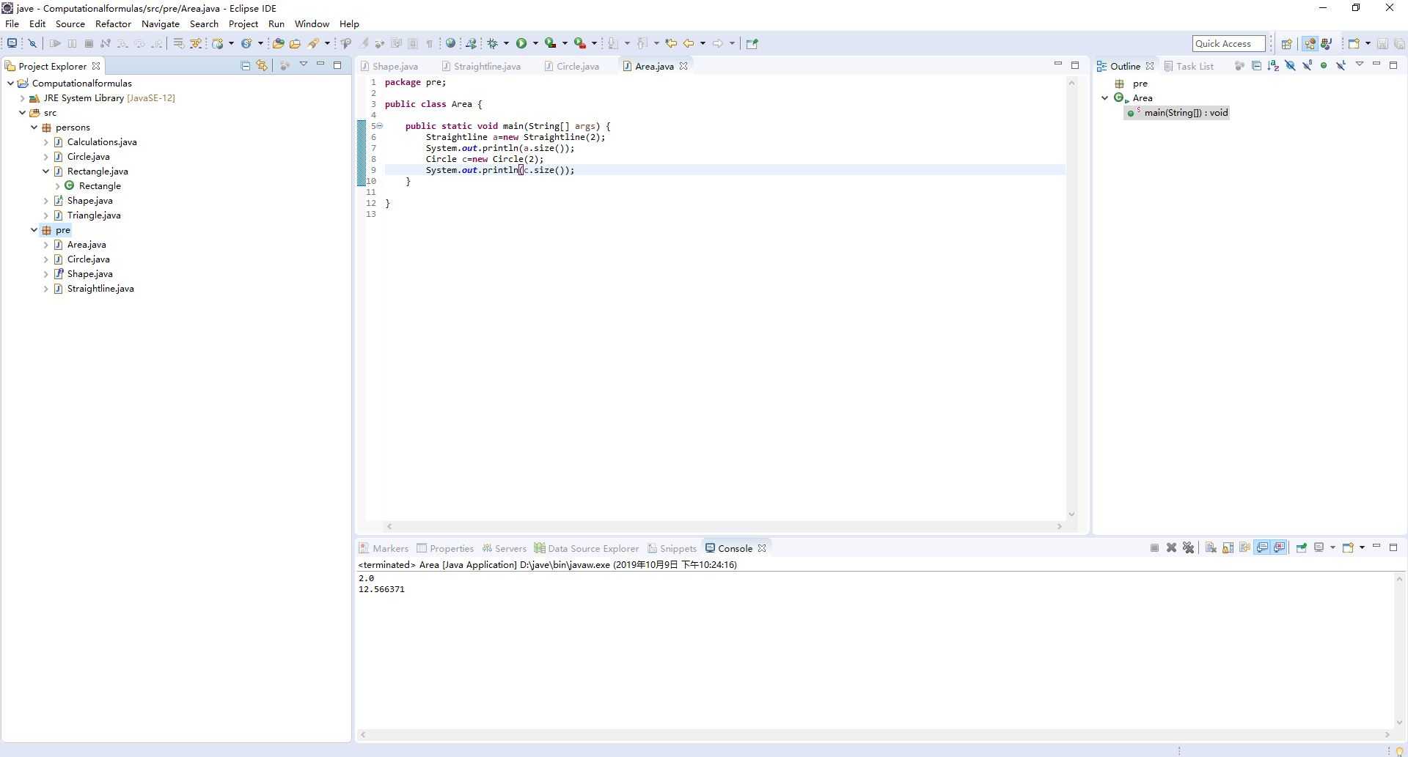The height and width of the screenshot is (757, 1408).
Task: Switch to the Markers tab
Action: [384, 548]
